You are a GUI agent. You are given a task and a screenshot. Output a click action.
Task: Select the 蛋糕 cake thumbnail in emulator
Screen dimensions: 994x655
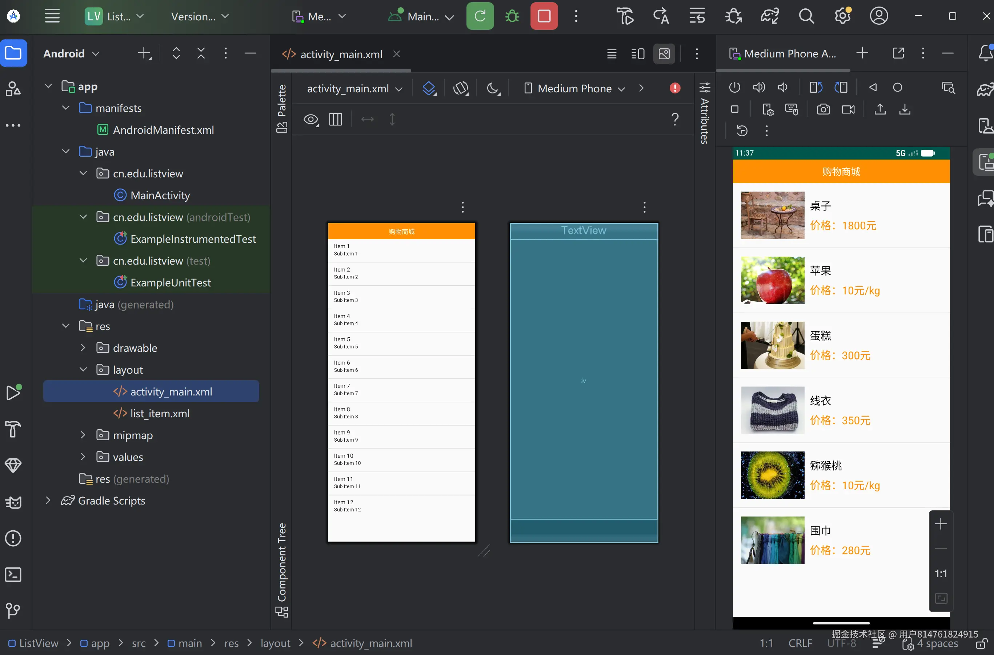pos(773,345)
